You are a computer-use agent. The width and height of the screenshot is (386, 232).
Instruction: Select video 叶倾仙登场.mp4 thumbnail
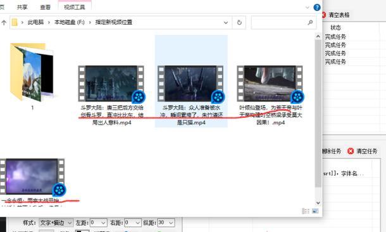(x=271, y=84)
